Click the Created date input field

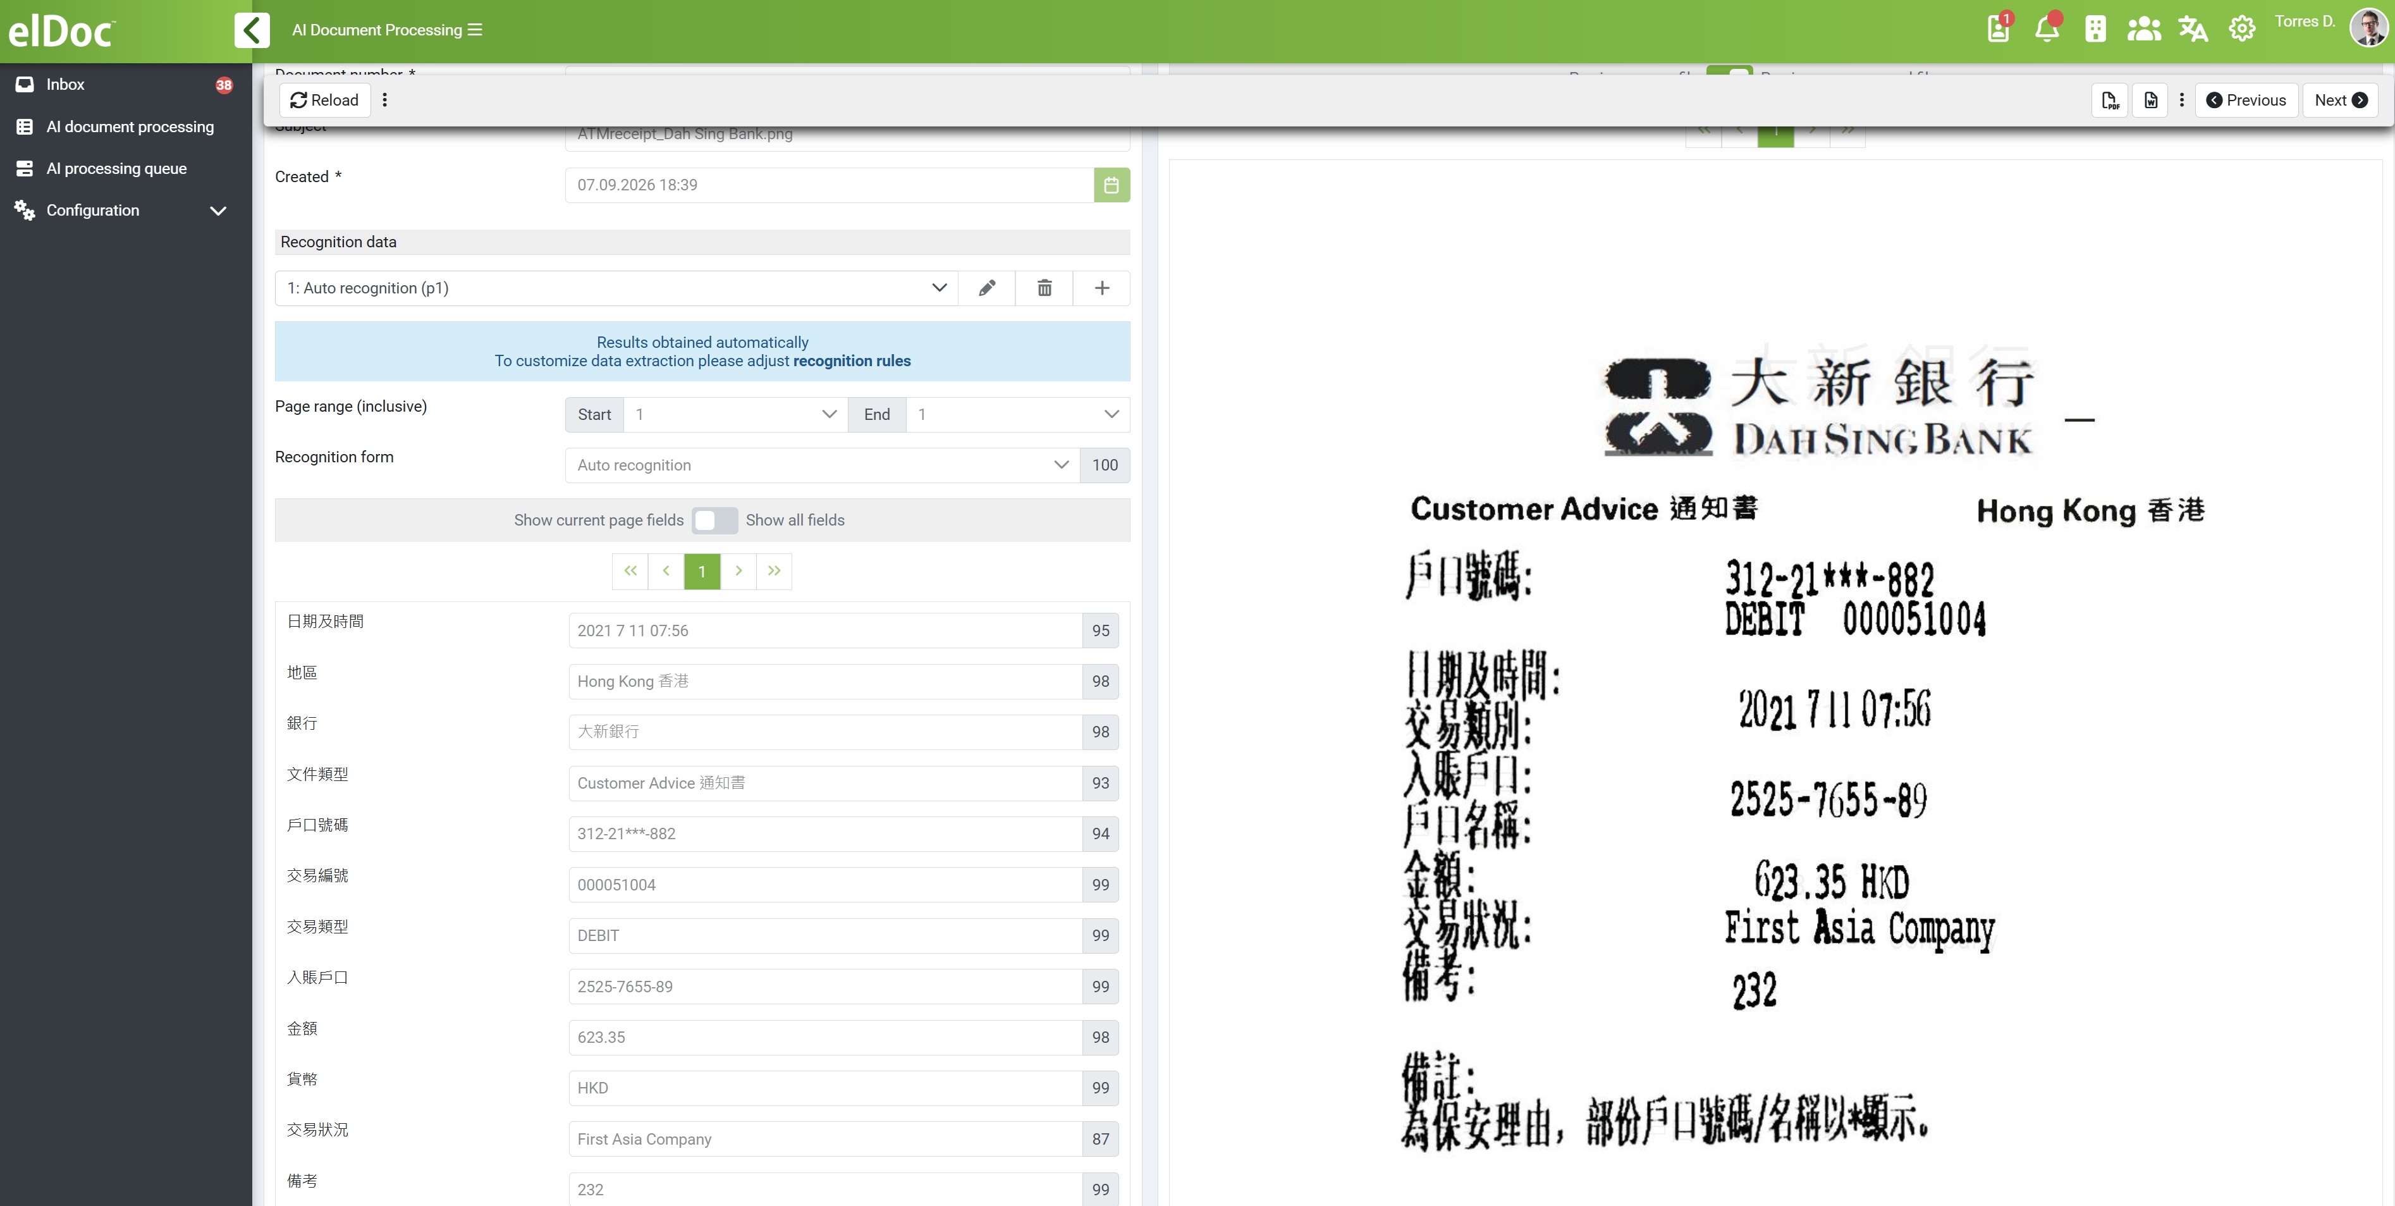(x=830, y=185)
